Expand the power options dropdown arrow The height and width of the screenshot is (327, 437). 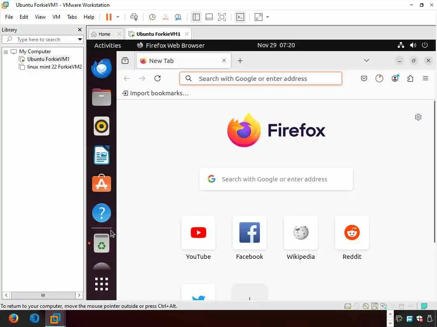(x=118, y=17)
